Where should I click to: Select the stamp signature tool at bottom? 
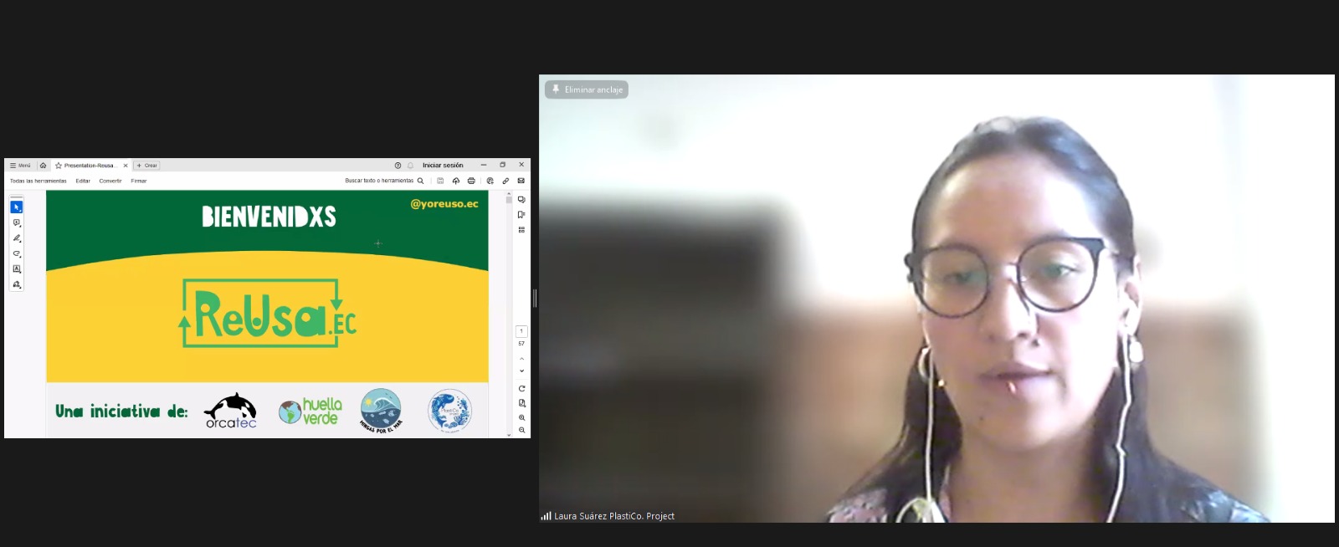point(16,284)
